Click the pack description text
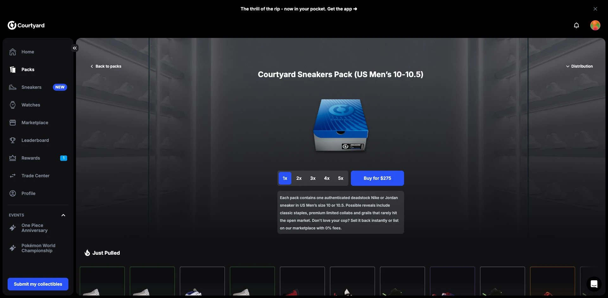 pyautogui.click(x=339, y=213)
